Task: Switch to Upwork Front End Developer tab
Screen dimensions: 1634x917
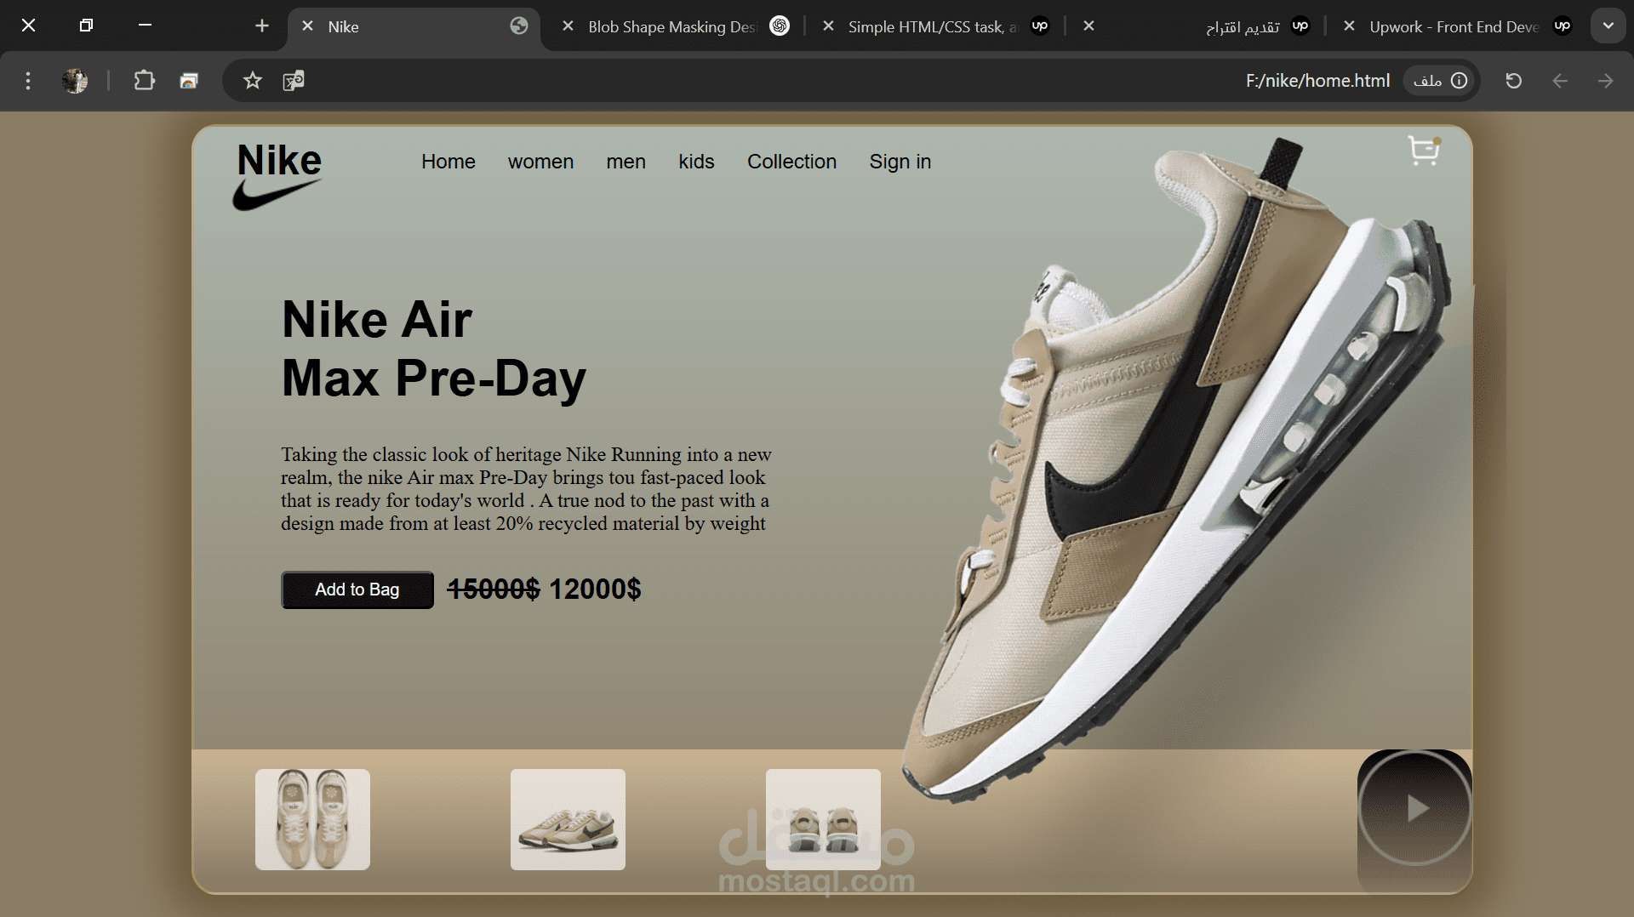Action: pyautogui.click(x=1457, y=26)
